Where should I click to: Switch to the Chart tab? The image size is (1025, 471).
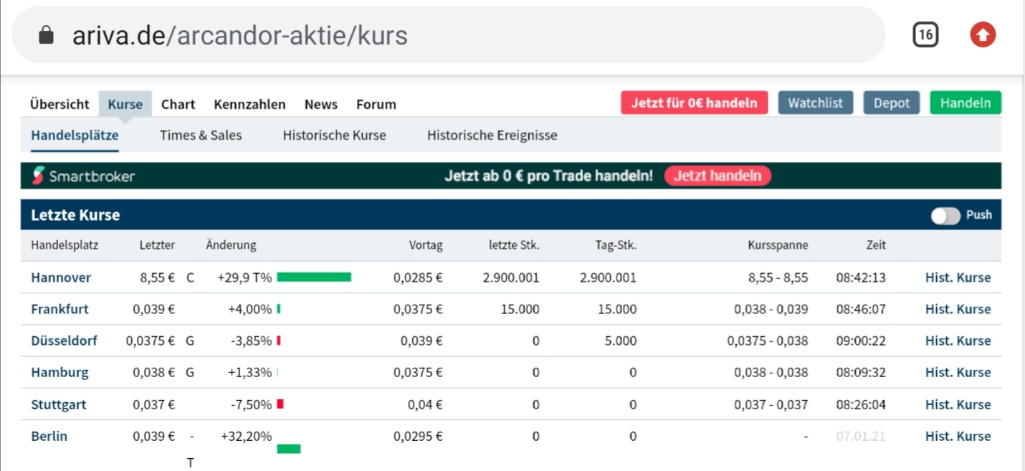(x=178, y=104)
